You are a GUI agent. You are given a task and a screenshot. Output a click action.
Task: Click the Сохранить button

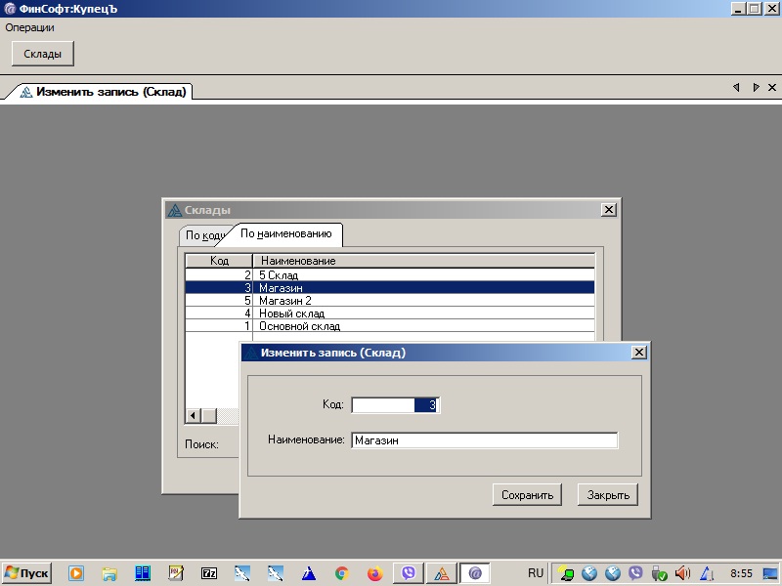coord(527,494)
